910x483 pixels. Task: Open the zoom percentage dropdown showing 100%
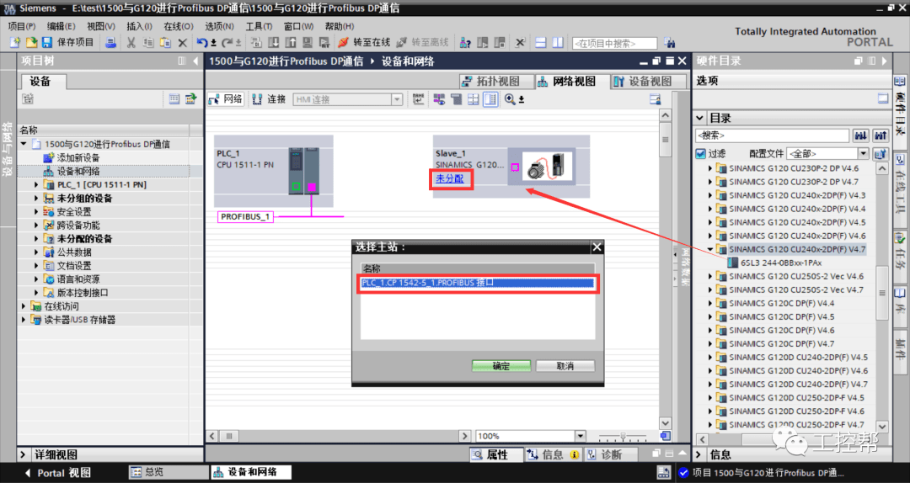click(580, 436)
